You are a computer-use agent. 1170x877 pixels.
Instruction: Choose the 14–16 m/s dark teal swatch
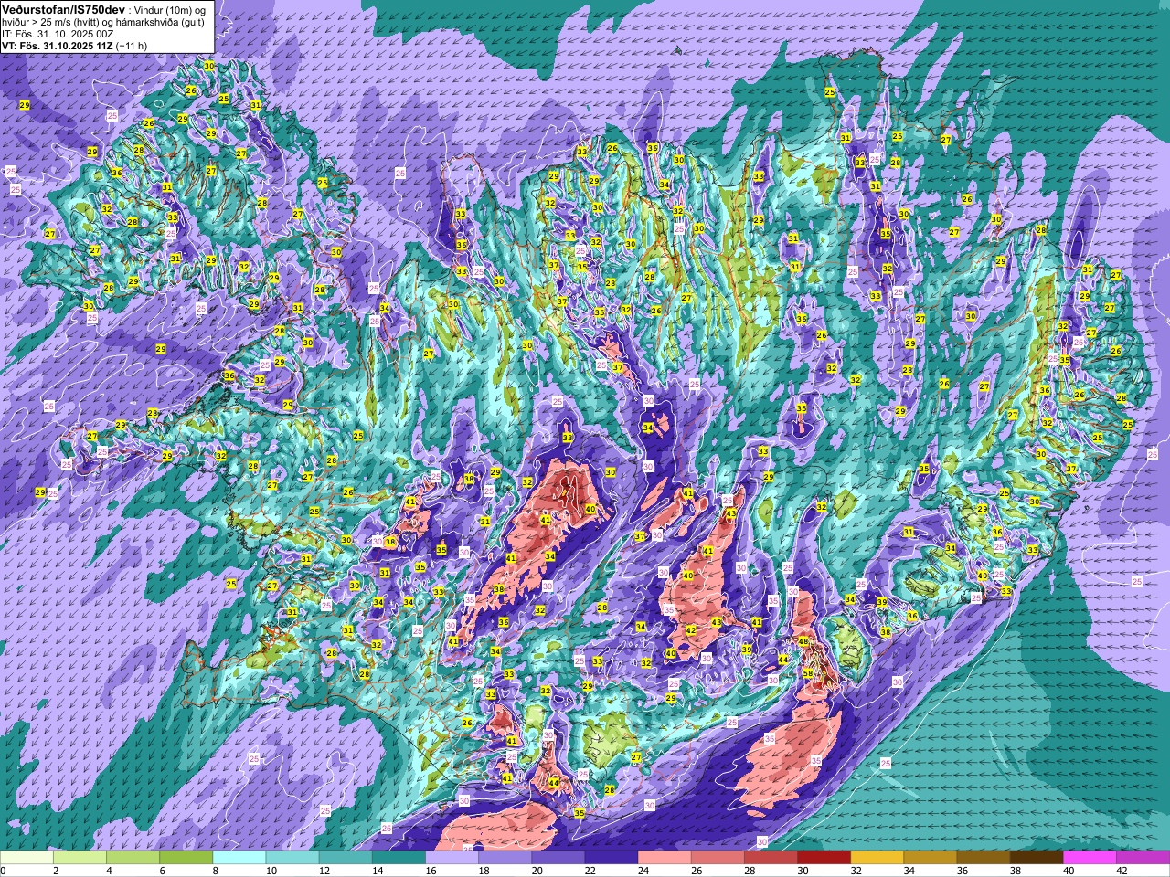click(x=399, y=858)
